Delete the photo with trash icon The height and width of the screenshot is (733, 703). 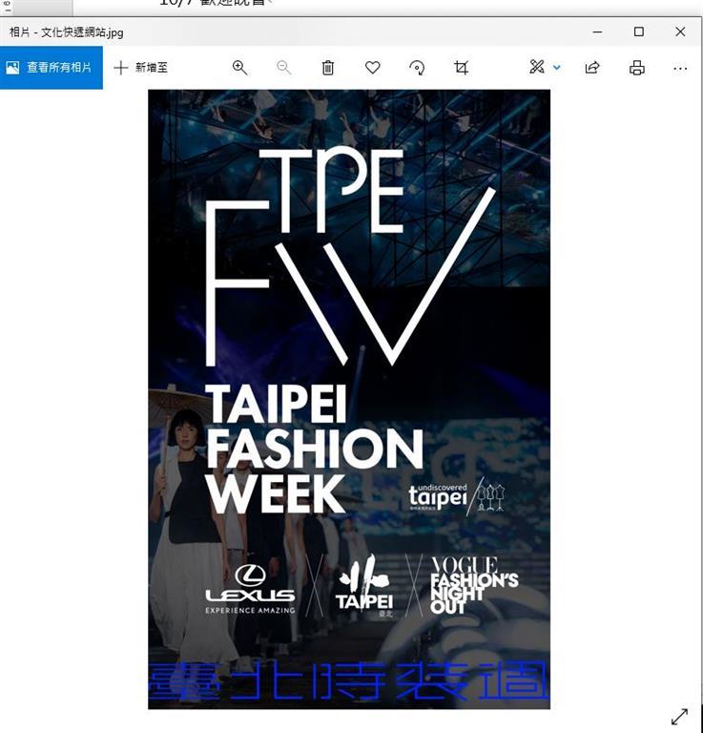coord(328,68)
